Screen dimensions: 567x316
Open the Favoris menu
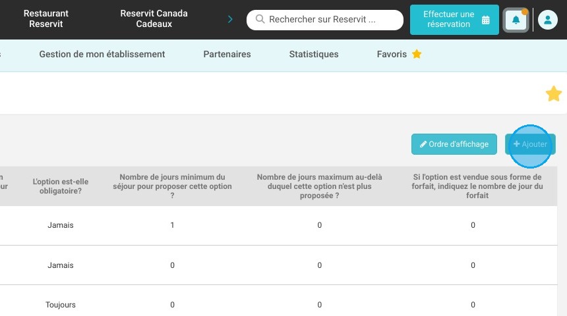(392, 54)
